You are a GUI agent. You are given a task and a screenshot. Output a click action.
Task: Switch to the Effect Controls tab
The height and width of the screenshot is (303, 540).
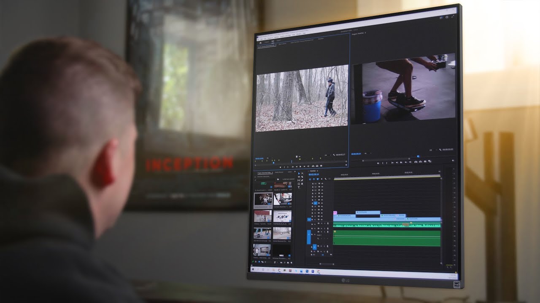[282, 44]
